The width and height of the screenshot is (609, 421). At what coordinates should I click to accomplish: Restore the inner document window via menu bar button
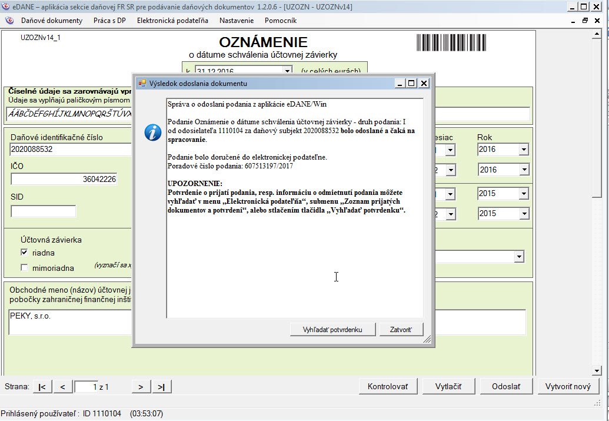(585, 21)
